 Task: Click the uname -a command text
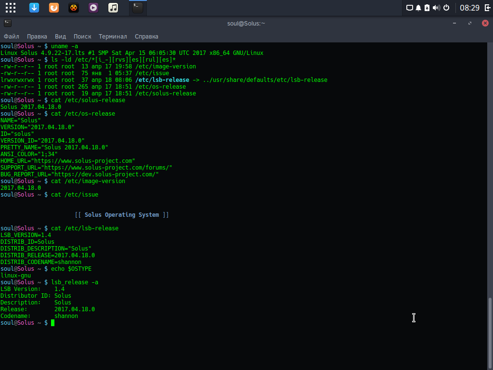pos(65,46)
